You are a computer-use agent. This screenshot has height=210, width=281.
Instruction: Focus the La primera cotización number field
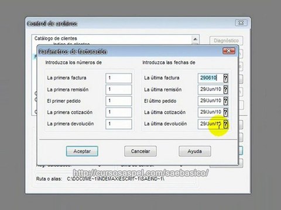coord(119,112)
